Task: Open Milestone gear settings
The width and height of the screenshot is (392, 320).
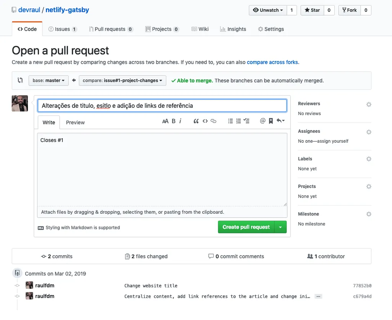Action: (369, 214)
